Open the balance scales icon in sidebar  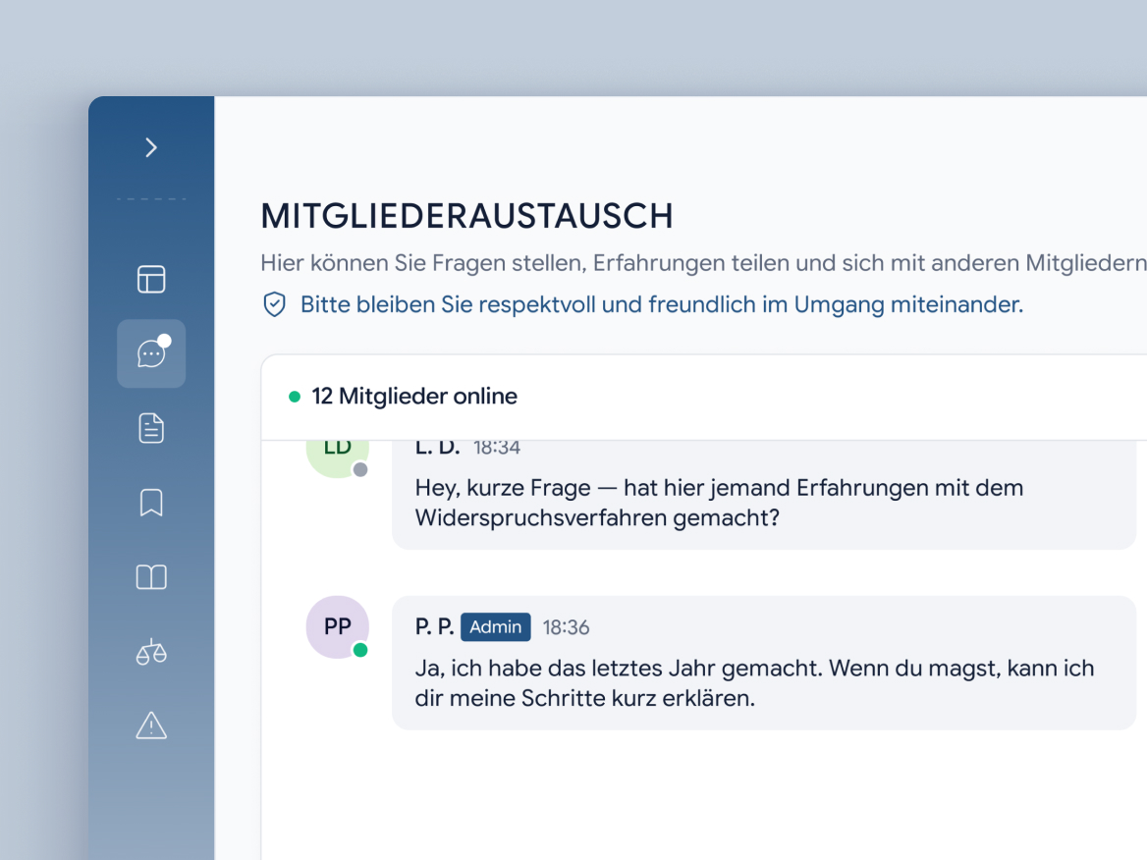(x=151, y=652)
